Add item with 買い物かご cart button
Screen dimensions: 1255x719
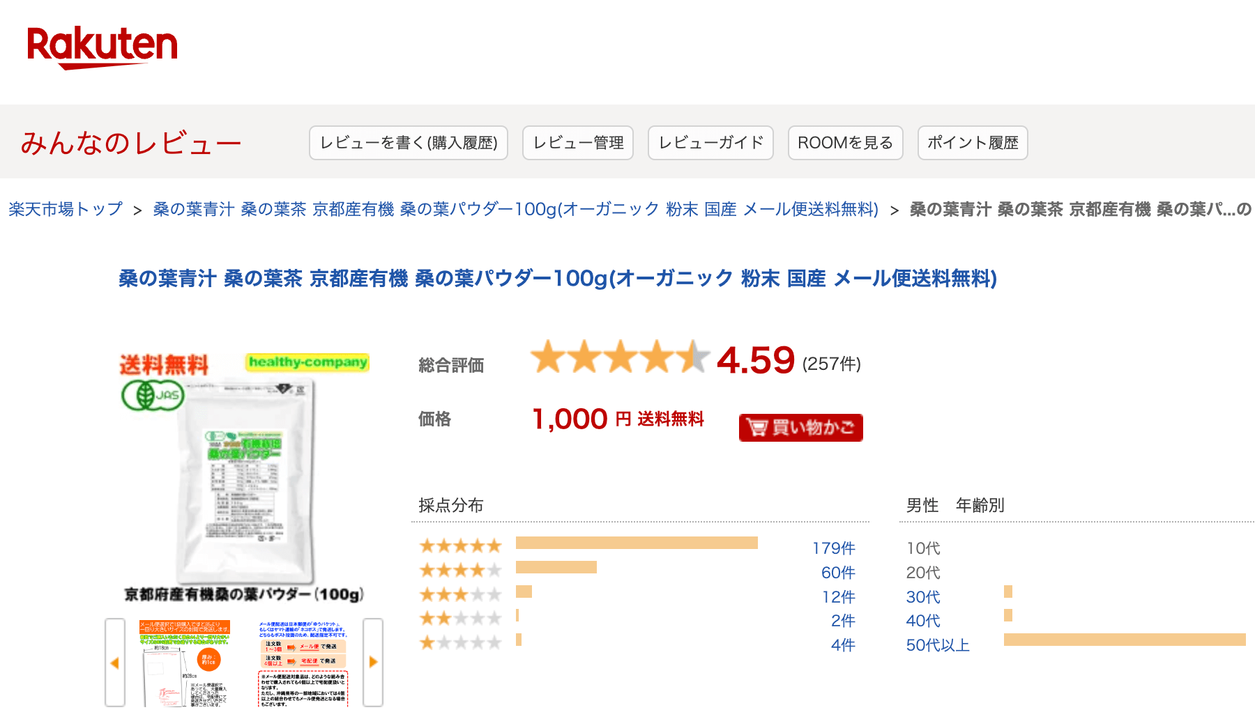[801, 427]
